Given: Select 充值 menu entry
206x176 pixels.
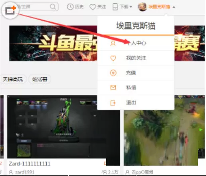Looking at the screenshot, I should (x=136, y=73).
